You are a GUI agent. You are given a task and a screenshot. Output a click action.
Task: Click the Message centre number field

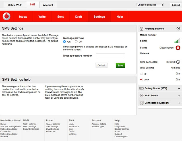click(110, 56)
